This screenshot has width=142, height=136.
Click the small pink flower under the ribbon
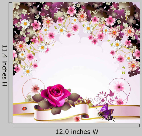77,119
